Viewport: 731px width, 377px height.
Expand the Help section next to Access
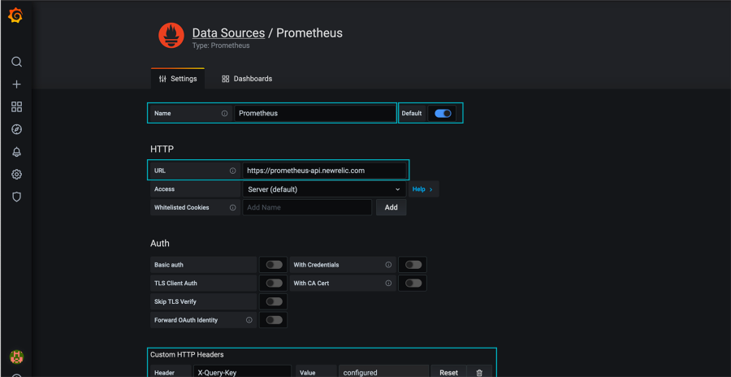(x=422, y=189)
